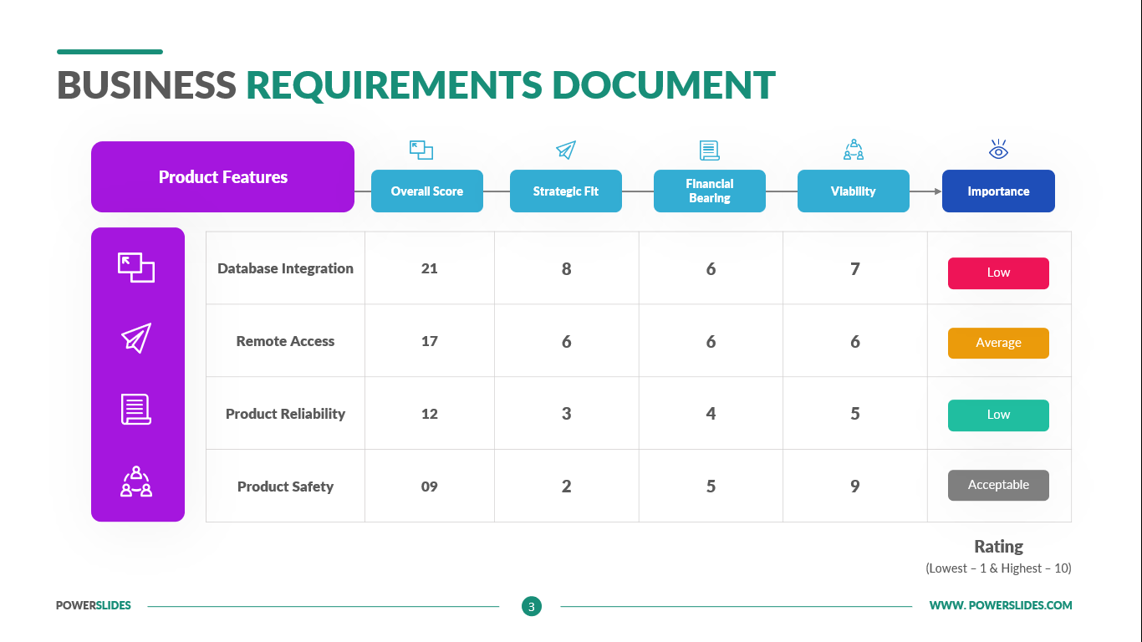Click the Product Features purple header
The height and width of the screenshot is (642, 1142).
[x=222, y=177]
